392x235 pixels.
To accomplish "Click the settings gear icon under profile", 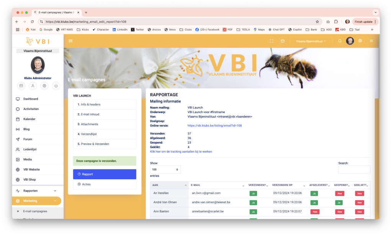I will (x=44, y=86).
